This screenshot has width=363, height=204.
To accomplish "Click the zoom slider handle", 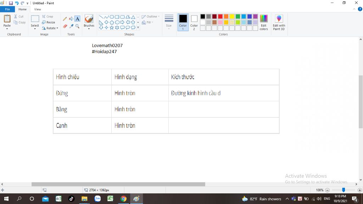I will 344,190.
